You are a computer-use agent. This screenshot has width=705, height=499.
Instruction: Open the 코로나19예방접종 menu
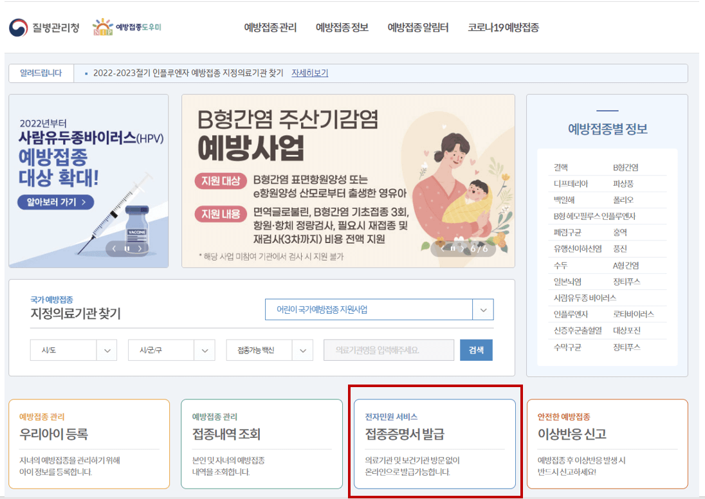tap(502, 28)
